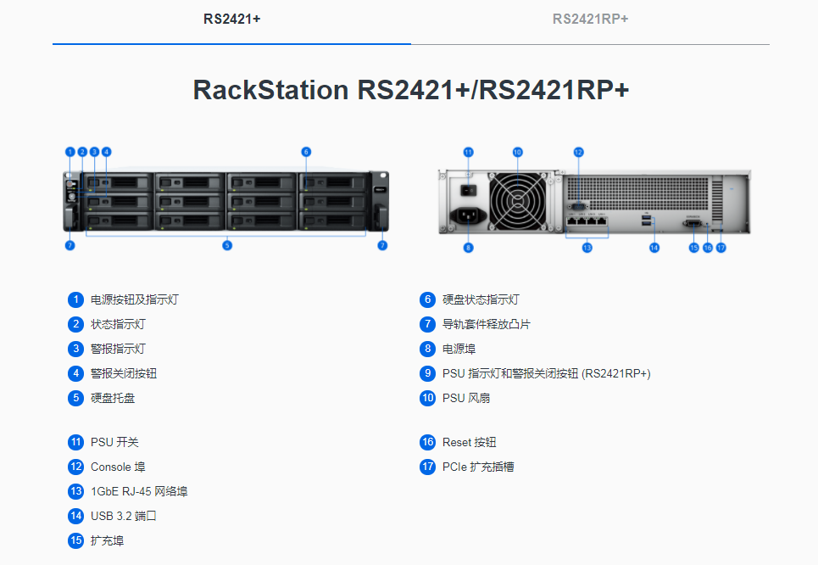Switch to the RS2421+ tab

231,20
